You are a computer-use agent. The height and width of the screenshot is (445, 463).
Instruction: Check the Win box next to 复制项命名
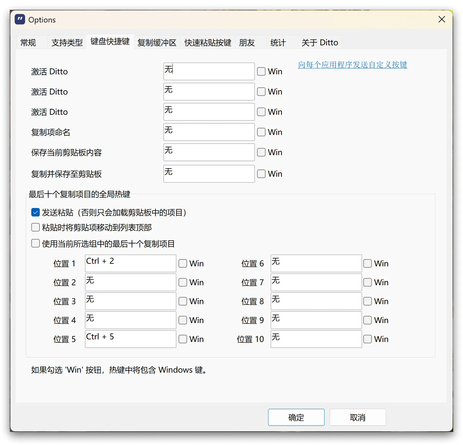[x=261, y=132]
